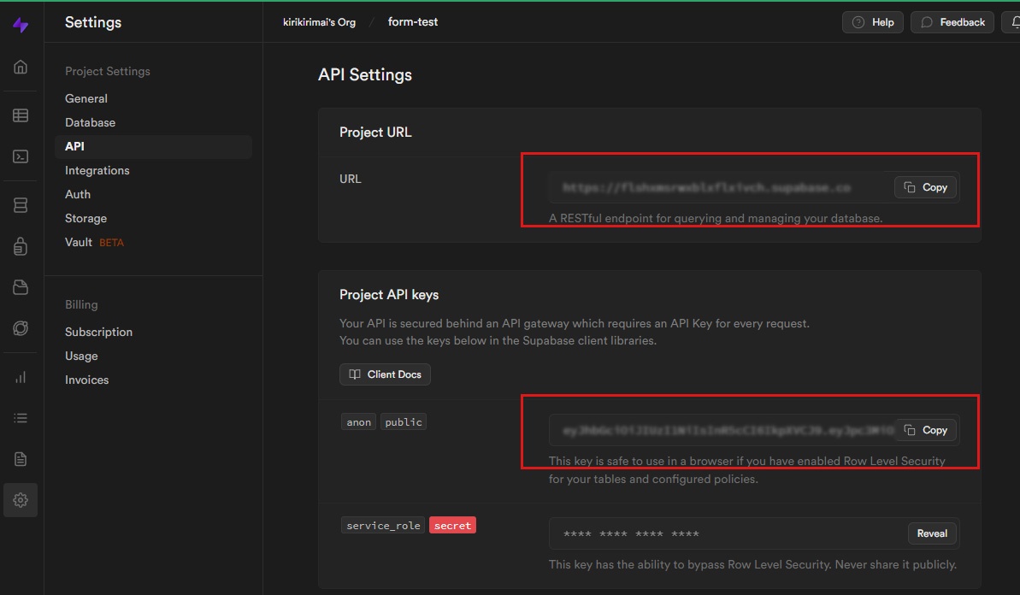The height and width of the screenshot is (595, 1020).
Task: Open the Storage folder icon
Action: point(21,287)
